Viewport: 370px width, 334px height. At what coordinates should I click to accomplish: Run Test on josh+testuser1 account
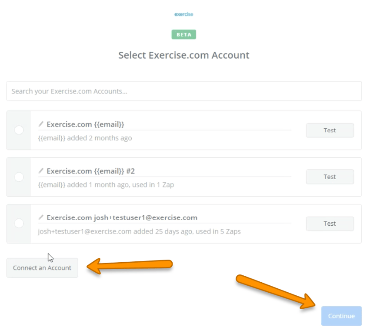pos(330,224)
